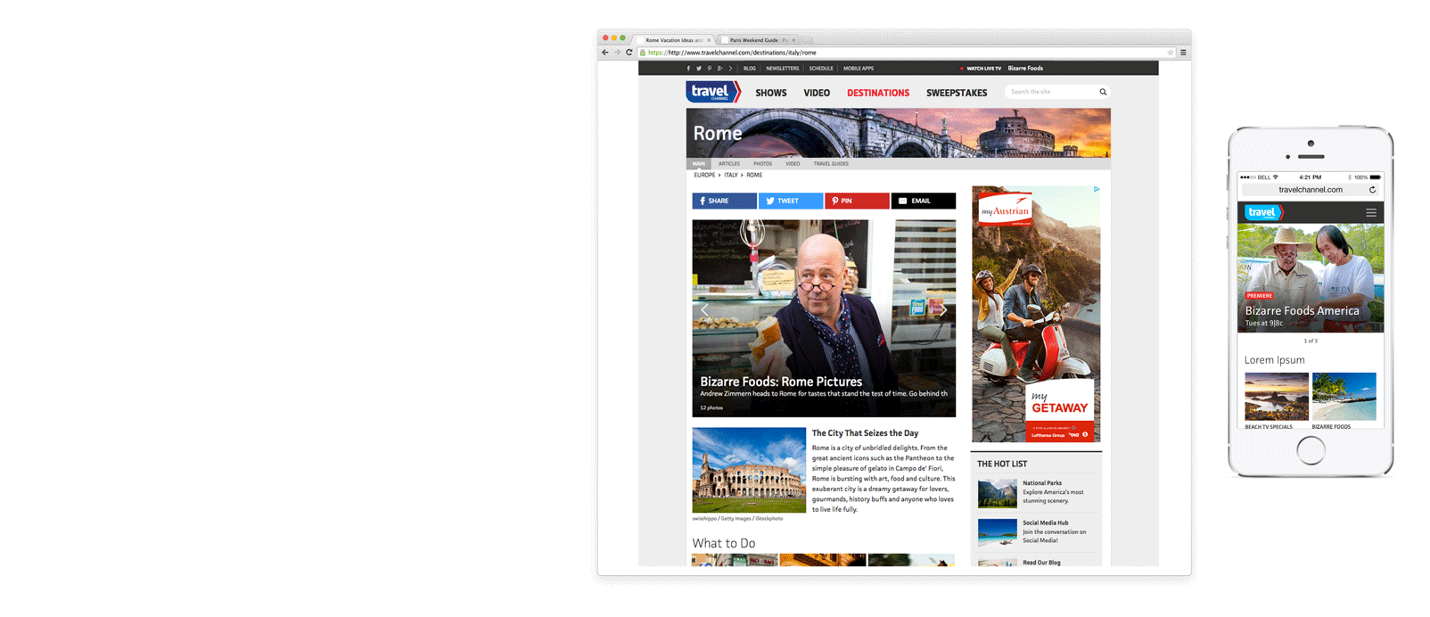1430x617 pixels.
Task: Click the Colosseum photo thumbnail
Action: (x=749, y=470)
